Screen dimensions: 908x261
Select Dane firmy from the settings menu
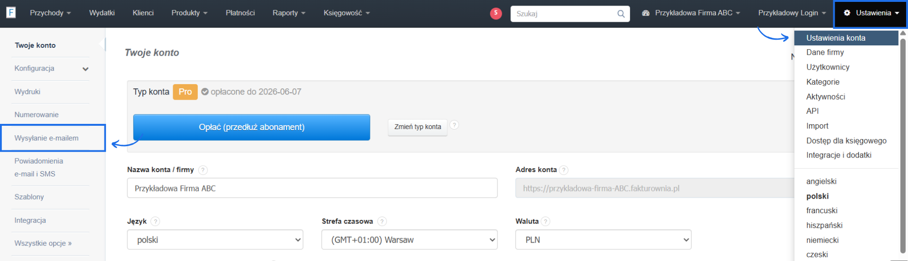(825, 52)
